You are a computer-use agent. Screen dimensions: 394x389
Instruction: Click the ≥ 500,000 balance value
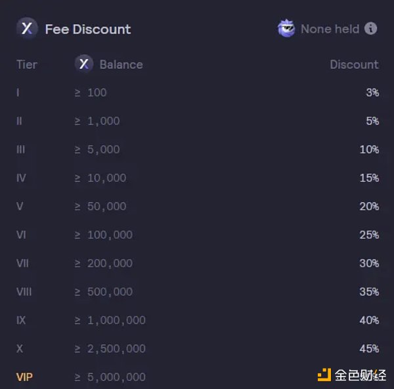tap(104, 292)
